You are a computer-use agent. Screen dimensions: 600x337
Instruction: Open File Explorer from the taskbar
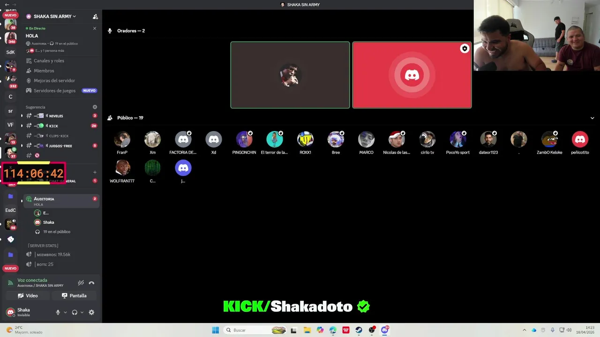click(307, 330)
